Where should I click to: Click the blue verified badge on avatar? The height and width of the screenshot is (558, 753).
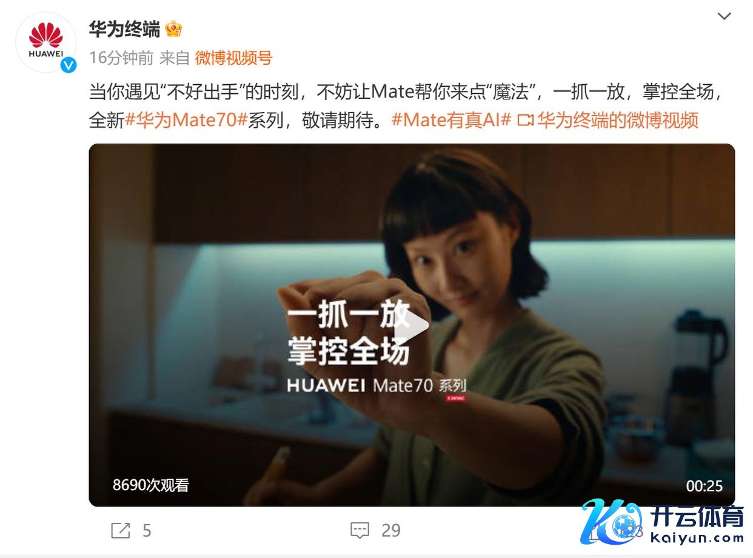pyautogui.click(x=69, y=65)
